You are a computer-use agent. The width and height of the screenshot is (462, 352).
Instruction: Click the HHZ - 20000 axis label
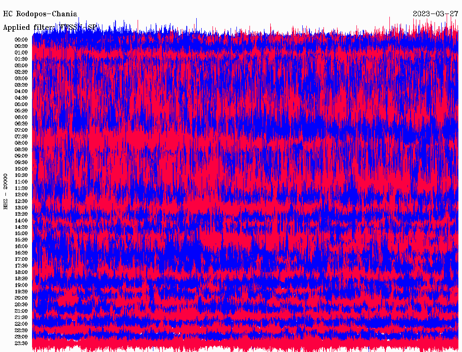pos(6,191)
